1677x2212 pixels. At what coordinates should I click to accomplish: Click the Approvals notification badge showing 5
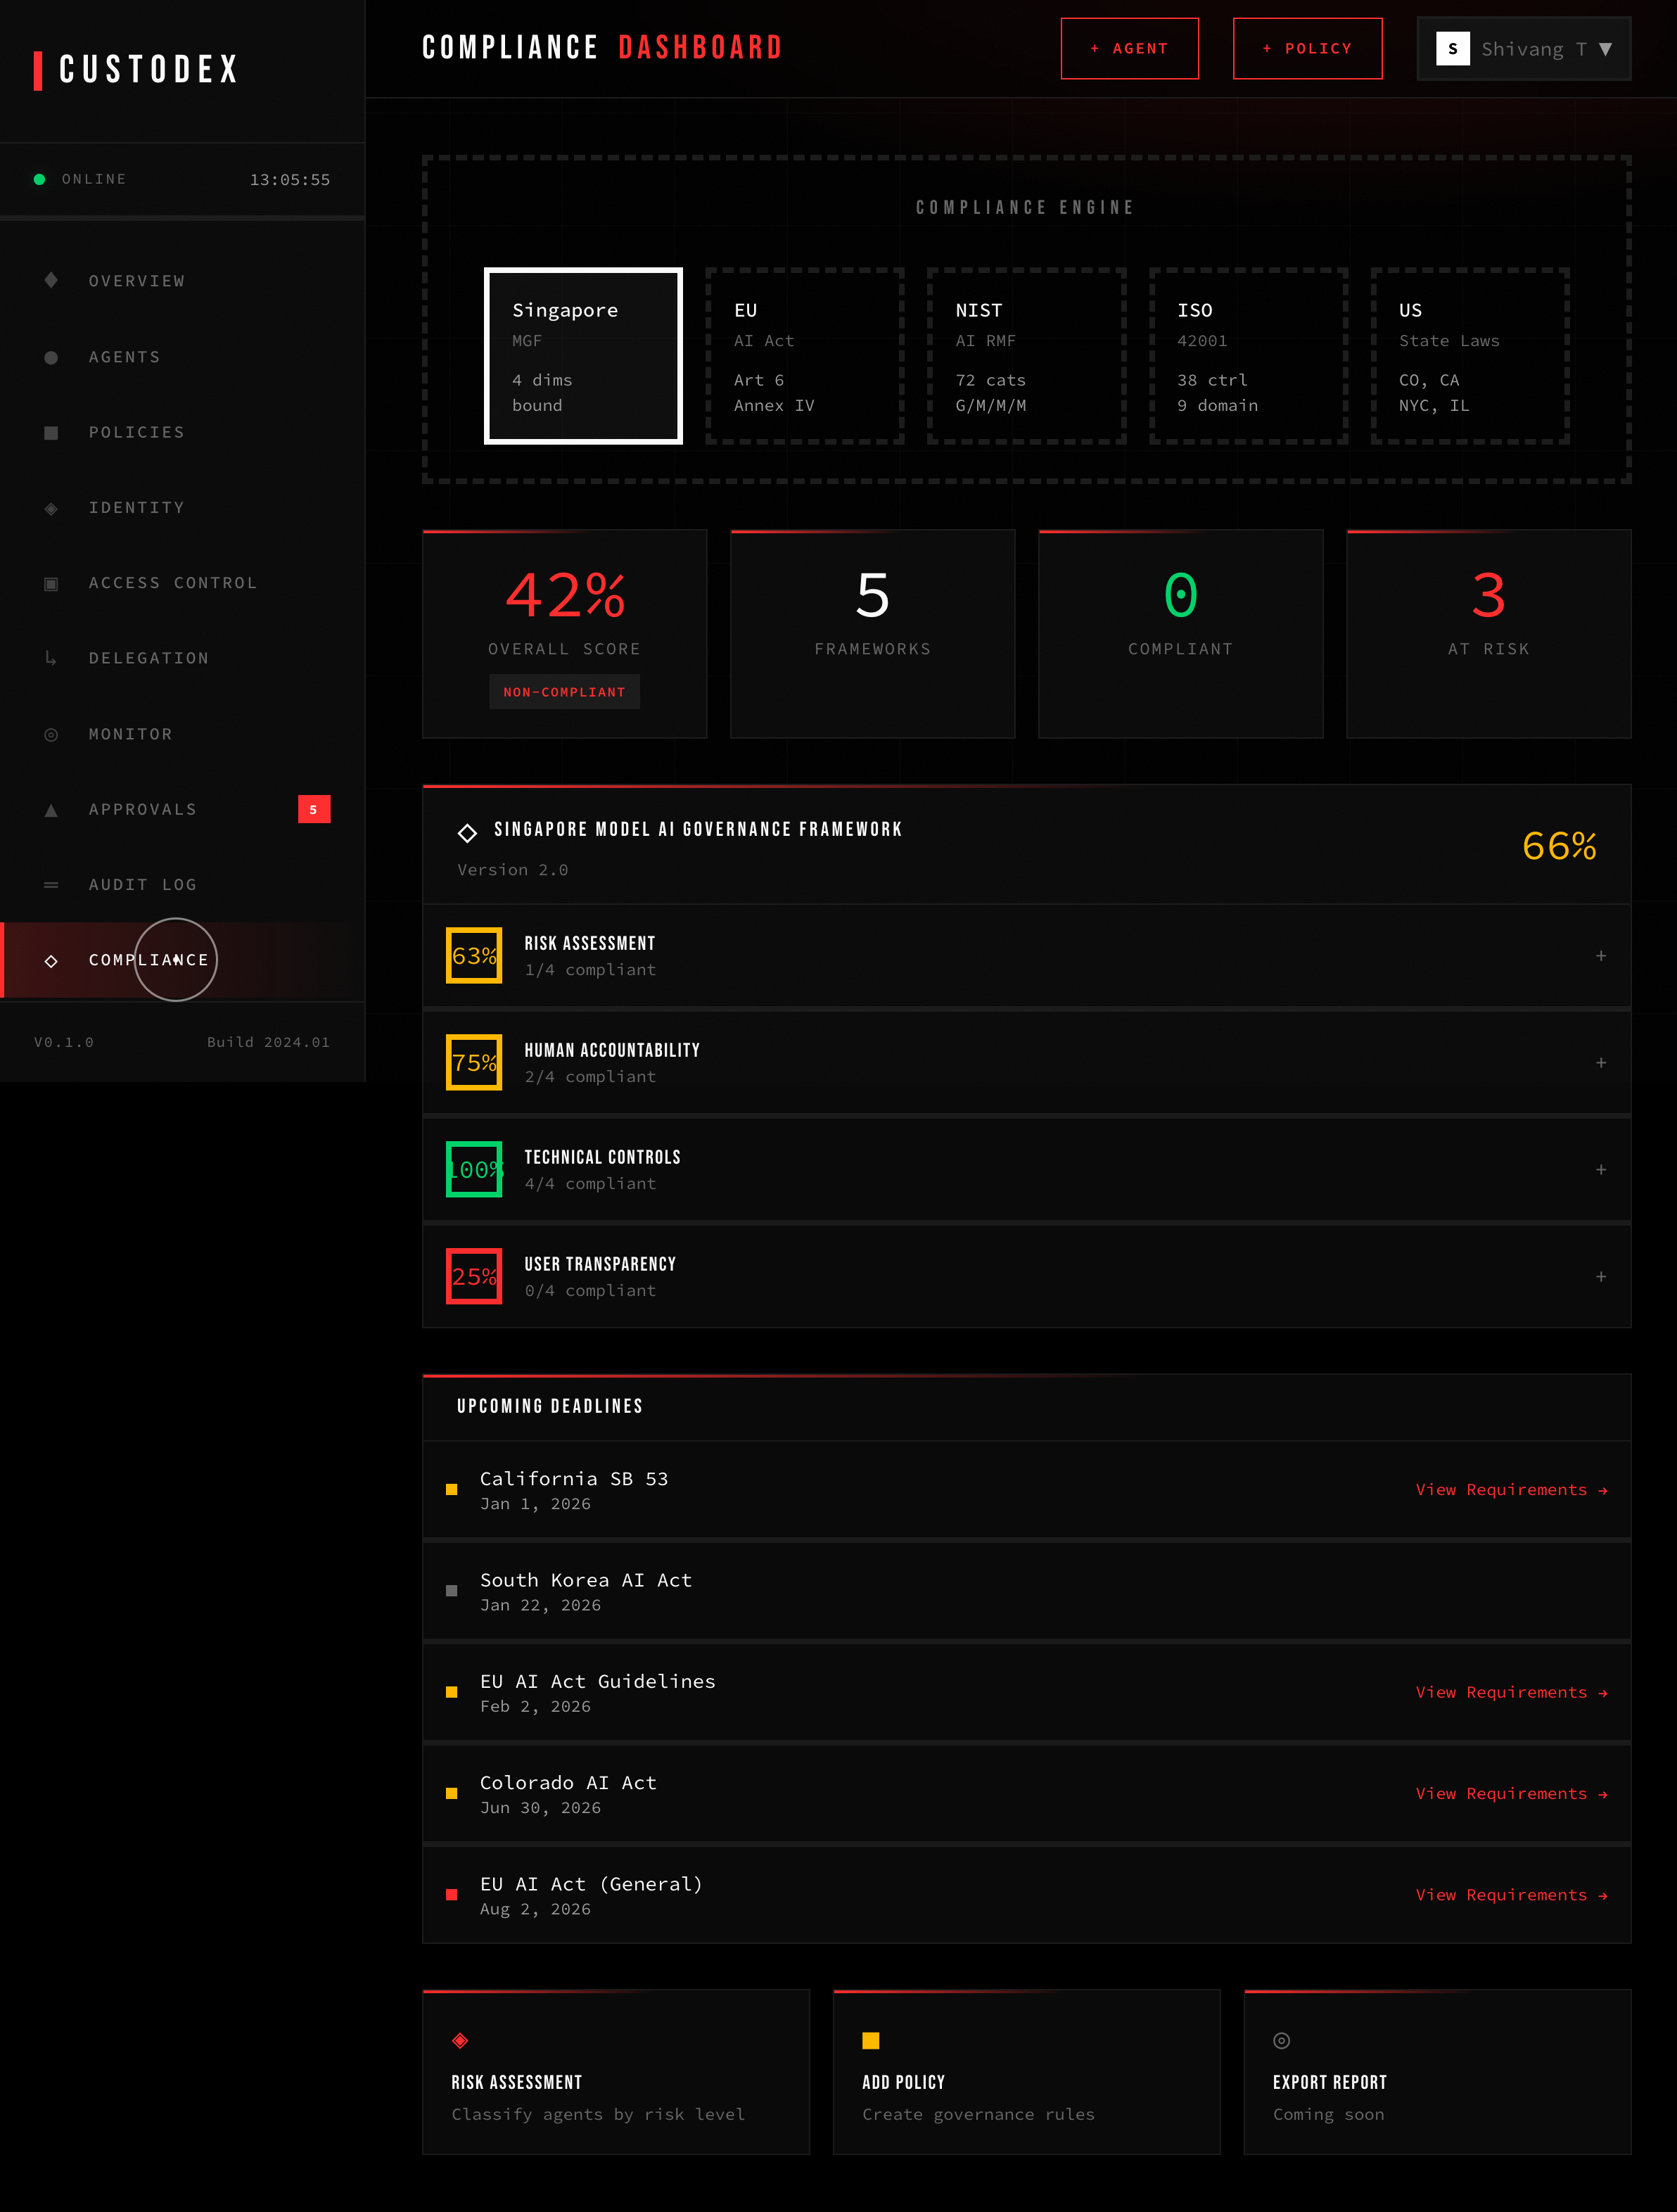coord(313,810)
